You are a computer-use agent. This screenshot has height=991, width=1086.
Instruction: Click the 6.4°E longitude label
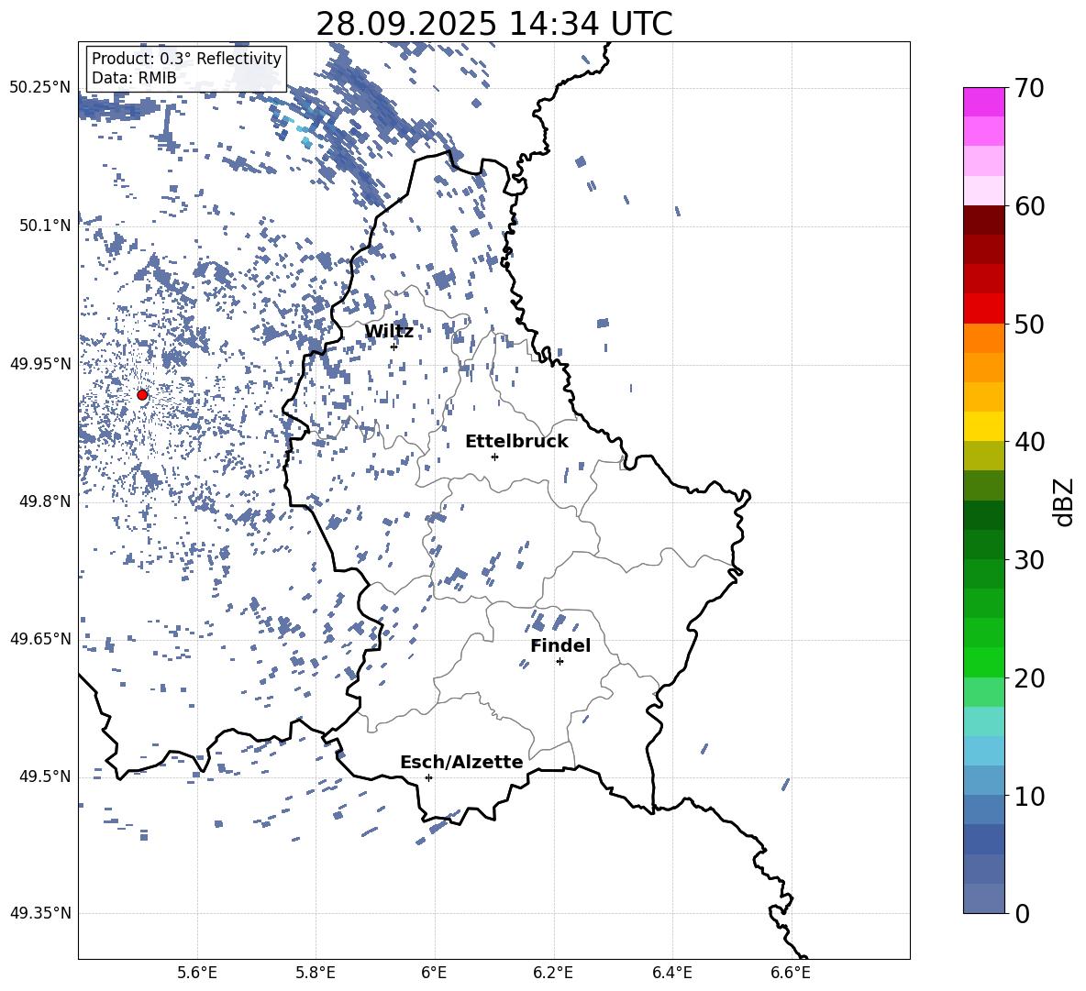671,973
